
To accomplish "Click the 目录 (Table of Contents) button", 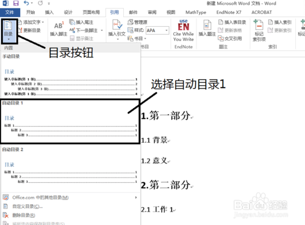I will click(9, 30).
